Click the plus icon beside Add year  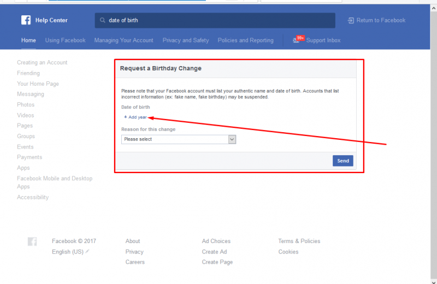[126, 117]
